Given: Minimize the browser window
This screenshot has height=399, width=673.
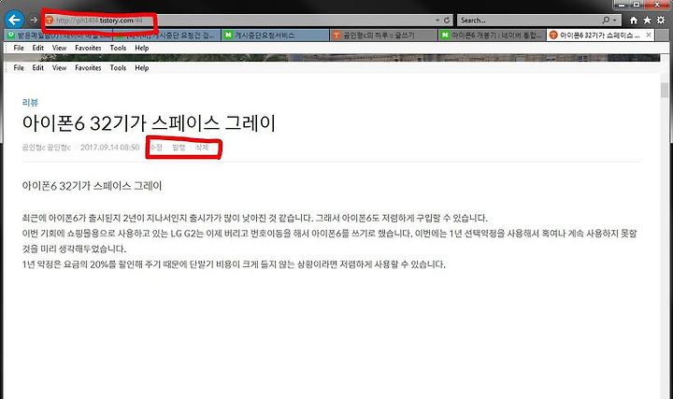Looking at the screenshot, I should point(622,5).
